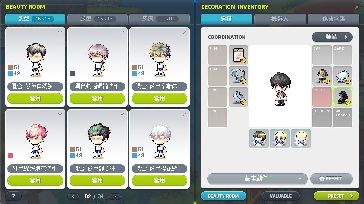Screen dimensions: 364x204
Task: Open the 機器人 android tab
Action: pos(280,19)
